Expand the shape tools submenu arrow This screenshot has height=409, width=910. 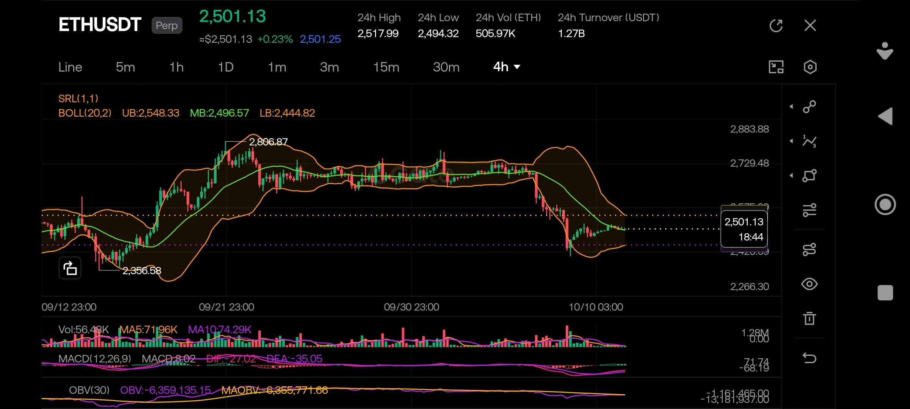tap(792, 175)
